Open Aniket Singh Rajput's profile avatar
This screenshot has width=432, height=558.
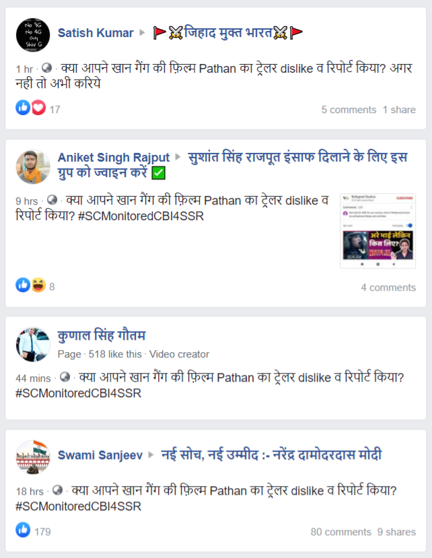click(x=33, y=166)
